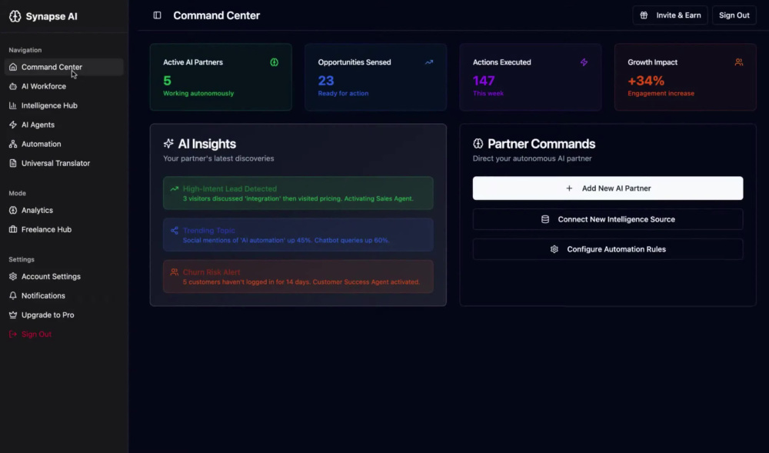Click the 'Ready for action' text
This screenshot has height=453, width=769.
tap(343, 93)
